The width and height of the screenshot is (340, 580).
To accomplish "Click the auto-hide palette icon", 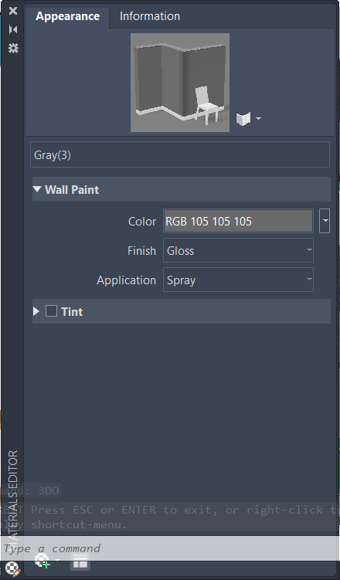I will pyautogui.click(x=13, y=29).
